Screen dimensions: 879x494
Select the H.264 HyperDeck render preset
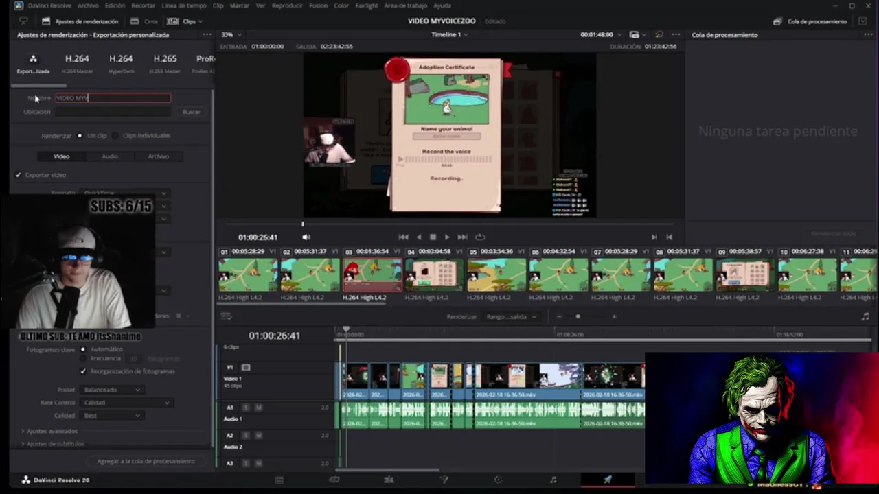pos(121,62)
